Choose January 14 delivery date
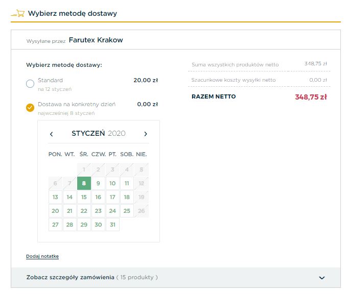Image resolution: width=346 pixels, height=294 pixels. click(70, 197)
